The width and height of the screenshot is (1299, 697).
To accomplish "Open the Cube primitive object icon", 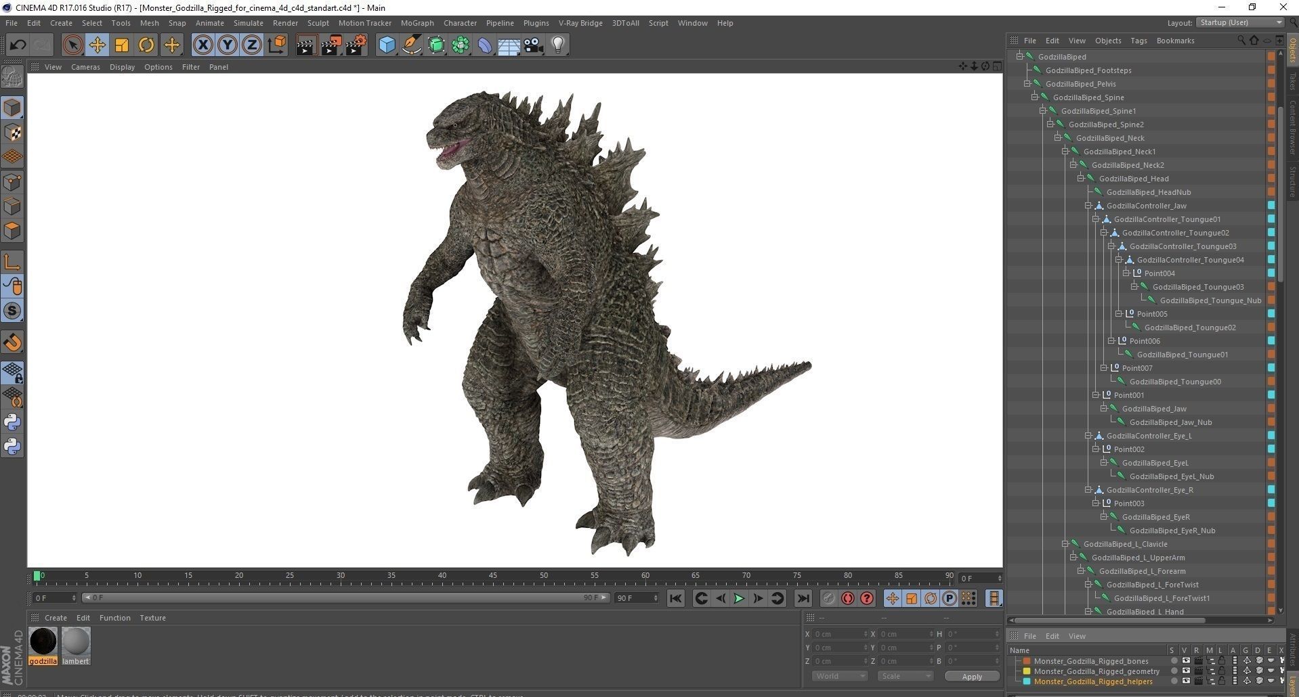I will click(x=387, y=45).
